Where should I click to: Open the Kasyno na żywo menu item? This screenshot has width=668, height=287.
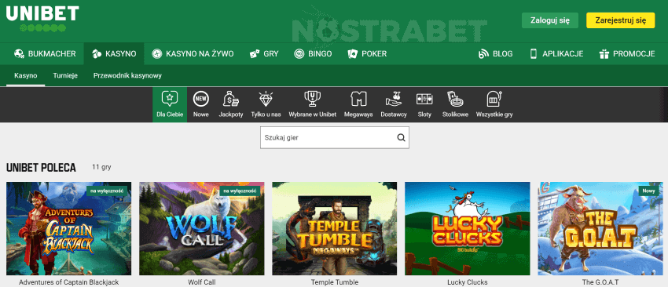tap(193, 54)
